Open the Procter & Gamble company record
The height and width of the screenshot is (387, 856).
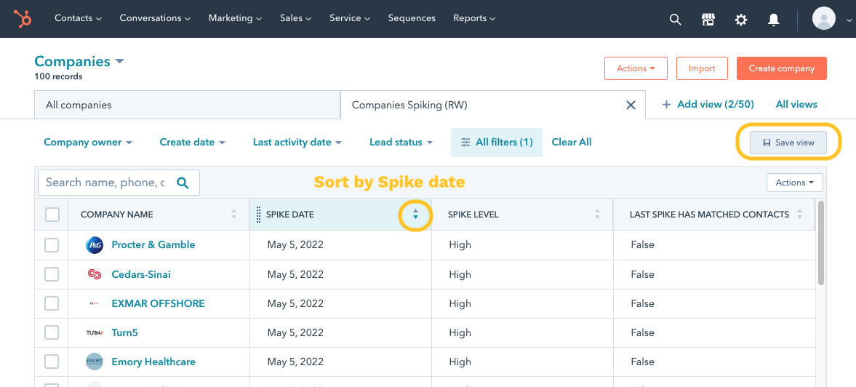pyautogui.click(x=153, y=245)
